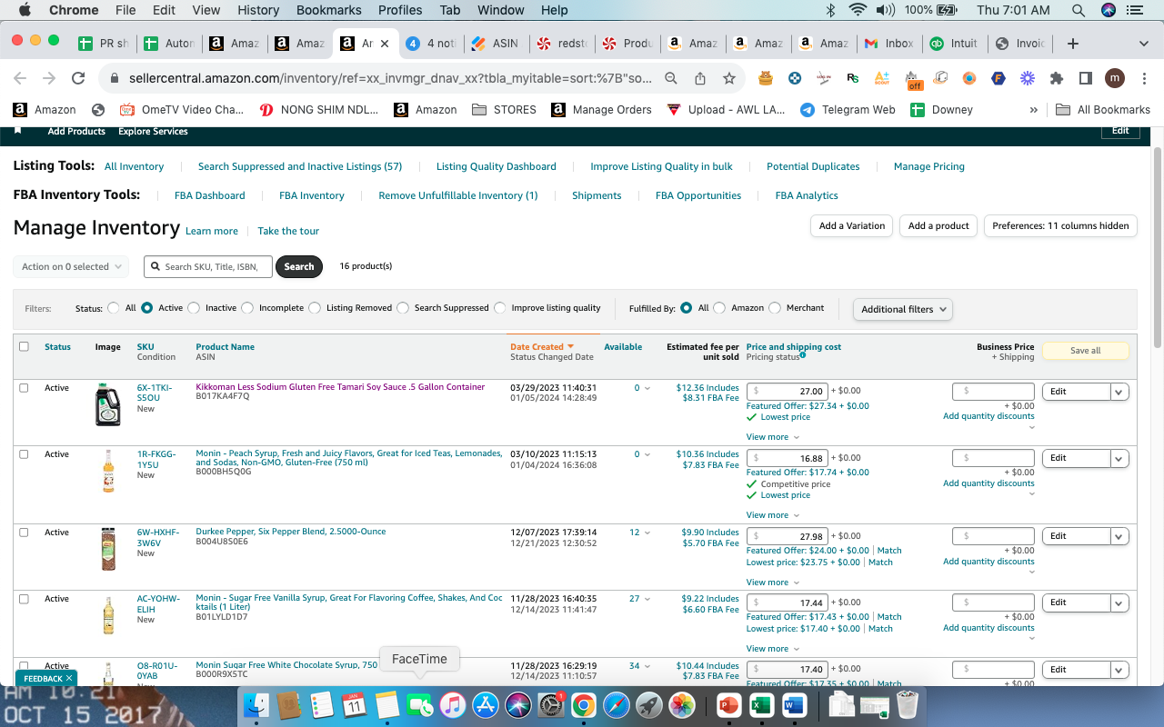Expand "View more" under Monin Peach Syrup pricing

(773, 515)
